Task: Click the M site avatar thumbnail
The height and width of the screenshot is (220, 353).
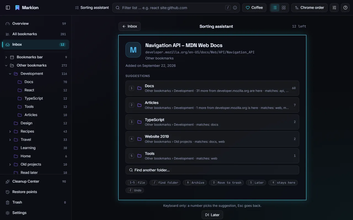Action: click(133, 50)
